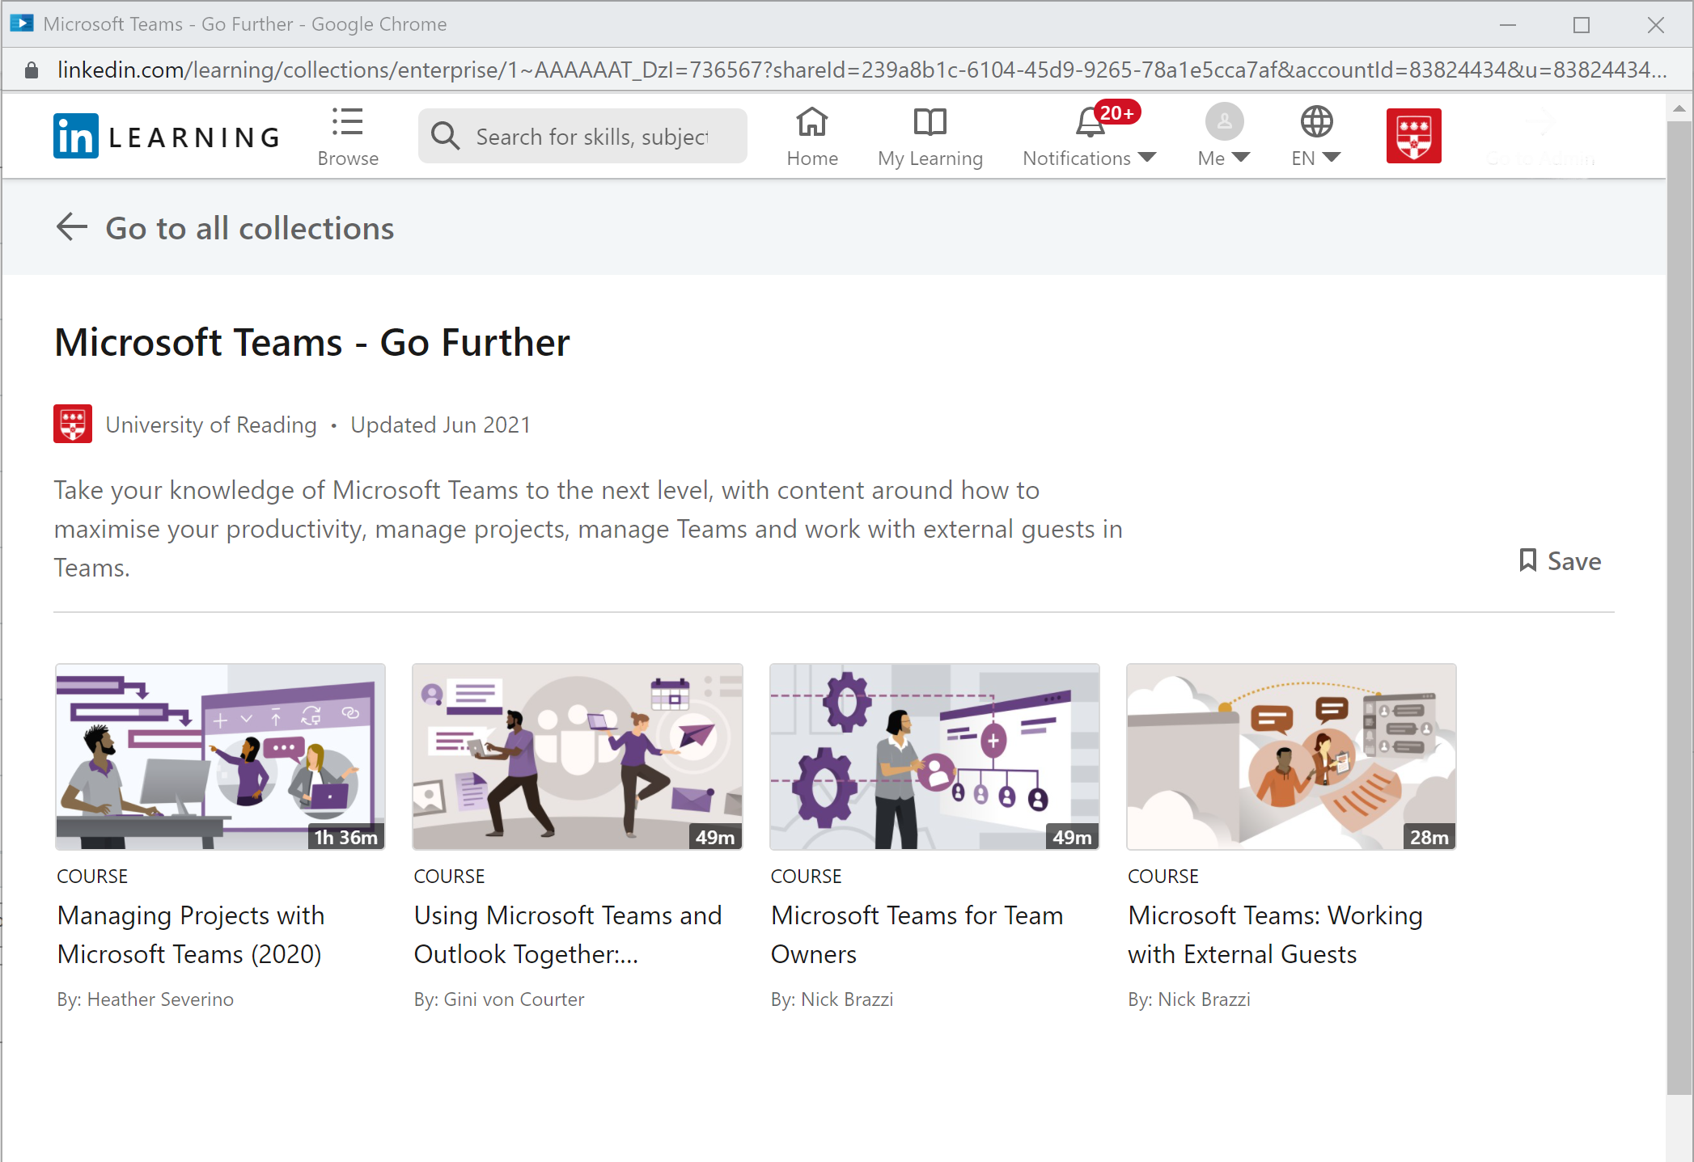Select My Learning tab in navigation
This screenshot has width=1694, height=1162.
coord(930,136)
